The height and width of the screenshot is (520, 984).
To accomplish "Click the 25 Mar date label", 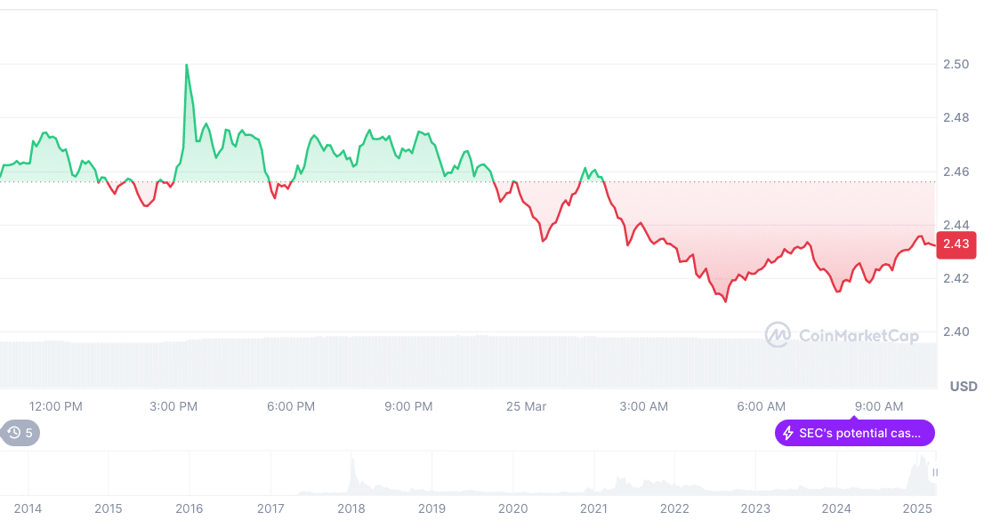I will 526,406.
